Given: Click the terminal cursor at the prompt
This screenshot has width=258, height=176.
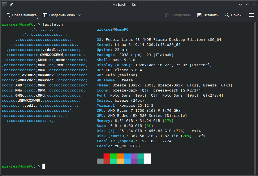Looking at the screenshot, I should 44,166.
